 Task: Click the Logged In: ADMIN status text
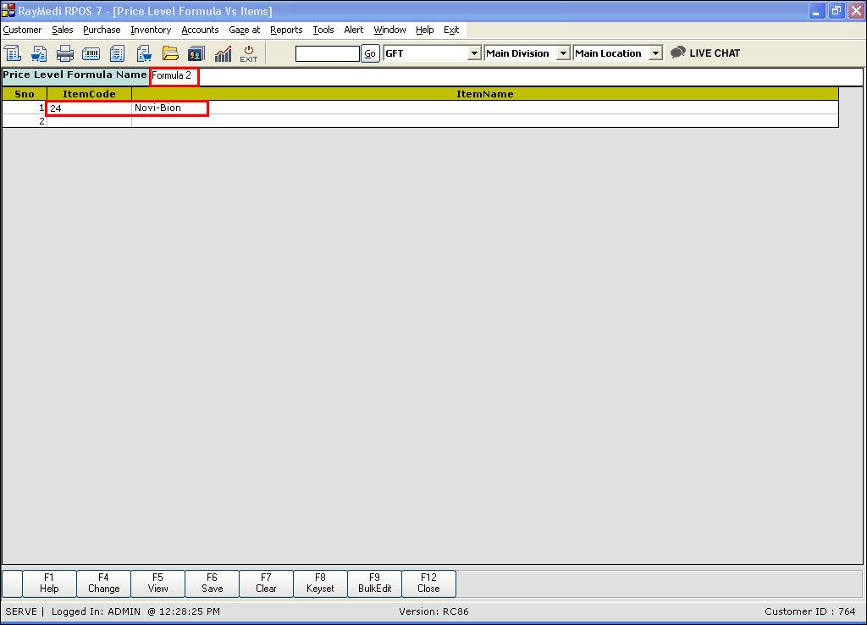(x=96, y=611)
